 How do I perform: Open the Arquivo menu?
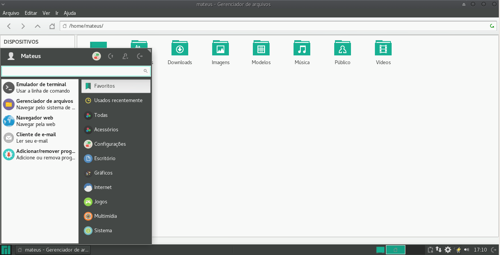[11, 13]
